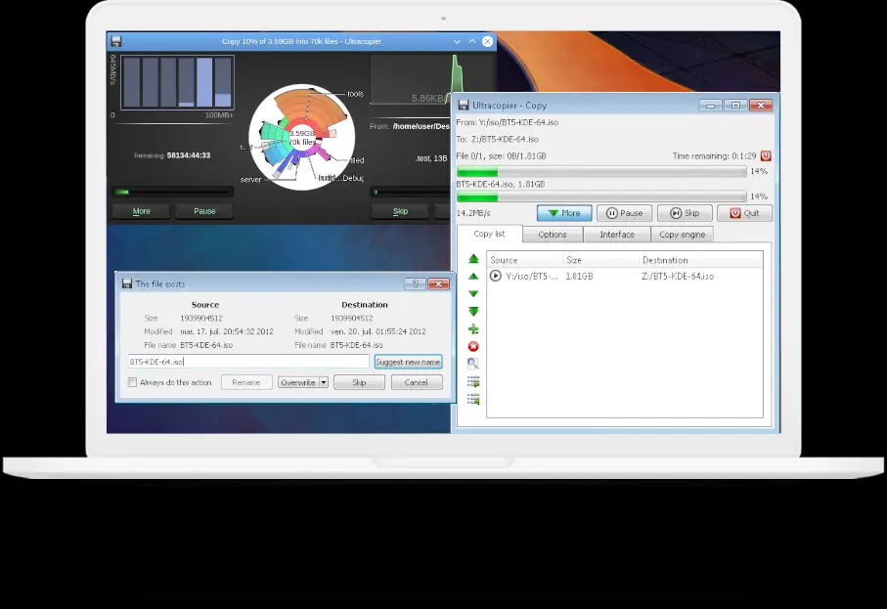The image size is (887, 609).
Task: Open the magnifier search icon in copy list
Action: 473,365
